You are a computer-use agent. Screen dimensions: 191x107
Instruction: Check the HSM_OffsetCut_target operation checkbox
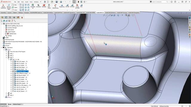(x=13, y=73)
